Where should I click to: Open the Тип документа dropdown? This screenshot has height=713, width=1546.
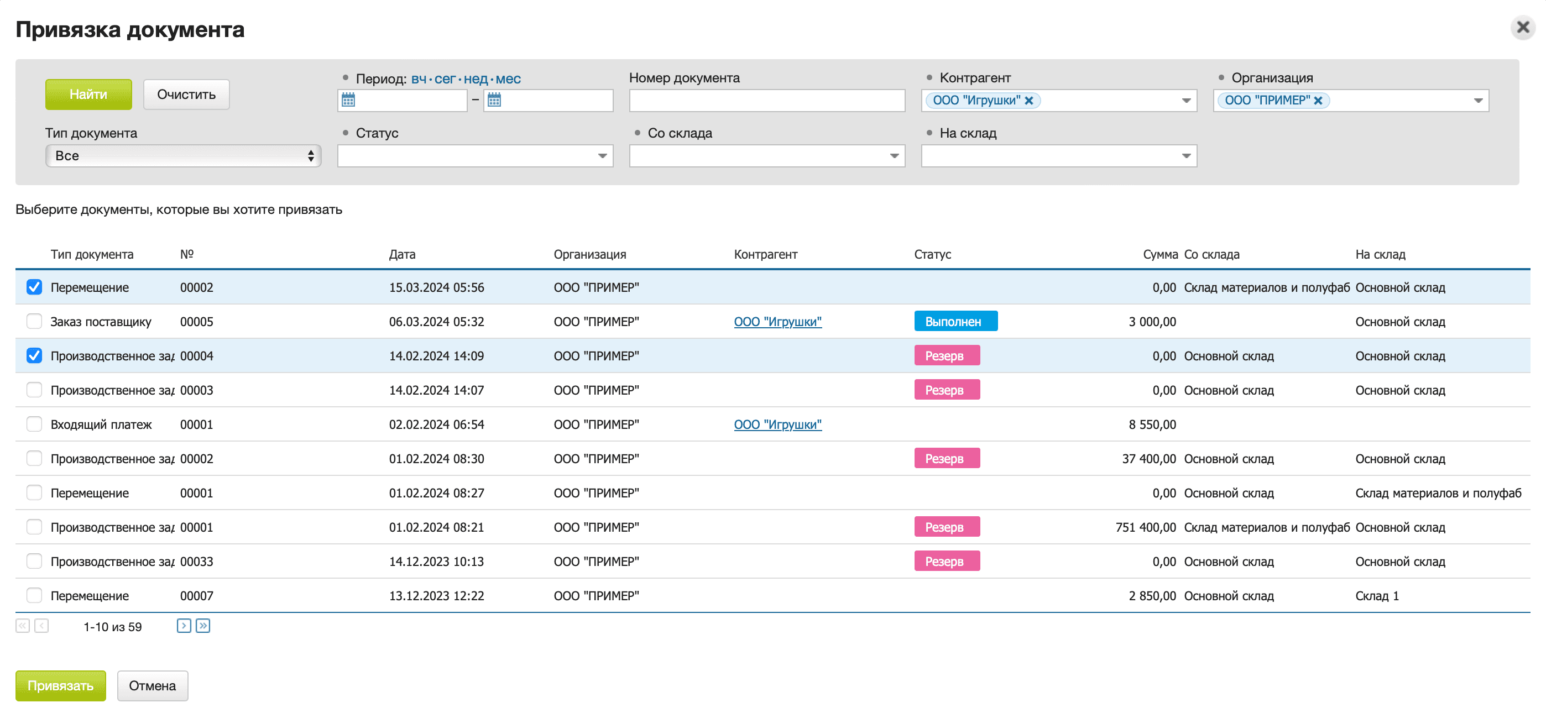183,156
